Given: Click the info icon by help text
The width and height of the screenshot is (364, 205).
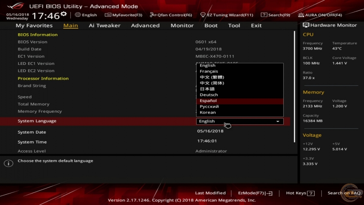Looking at the screenshot, I should [9, 163].
